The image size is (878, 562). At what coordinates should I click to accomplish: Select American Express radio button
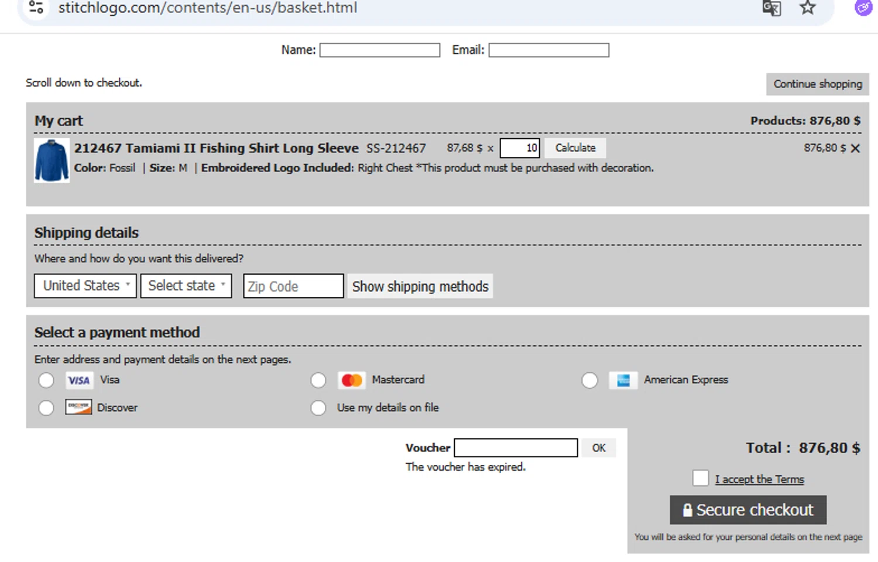pyautogui.click(x=589, y=381)
